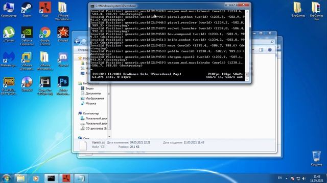Toggle the Explorer preview pane icon
327x183 pixels.
pyautogui.click(x=261, y=50)
